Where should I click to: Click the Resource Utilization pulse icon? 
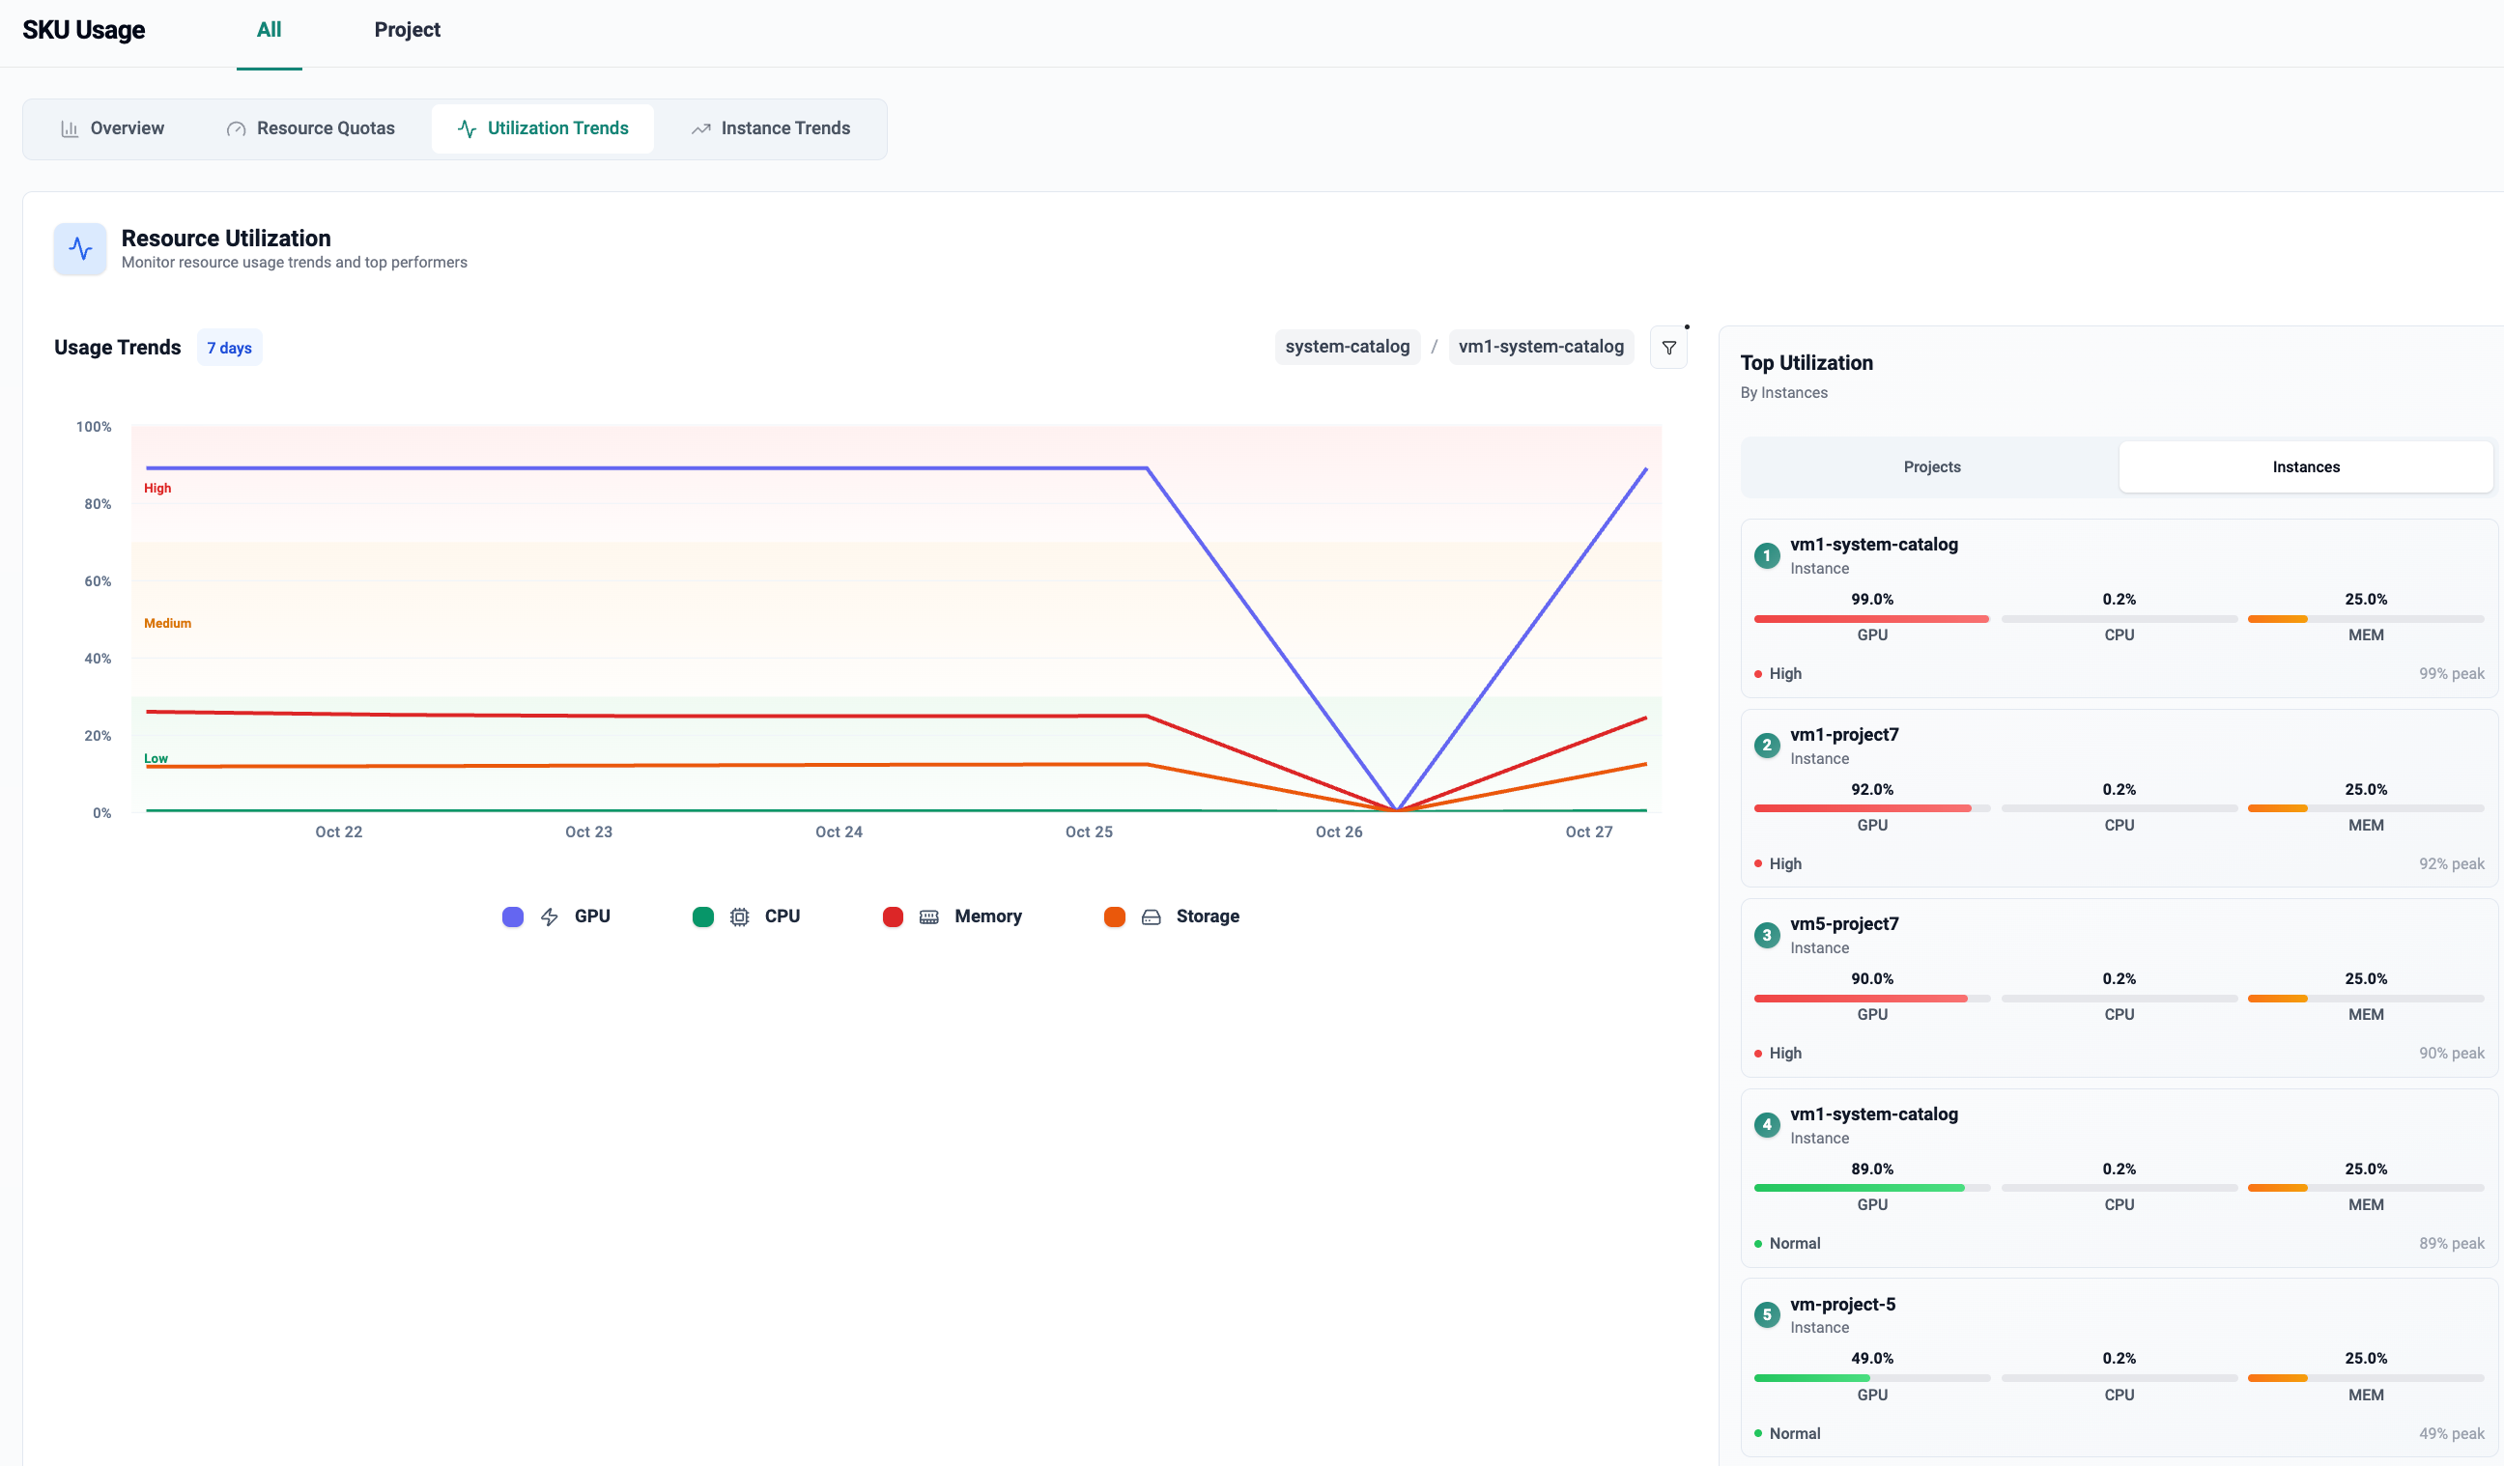pyautogui.click(x=80, y=248)
